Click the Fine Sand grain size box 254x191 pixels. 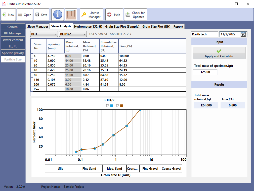point(89,168)
